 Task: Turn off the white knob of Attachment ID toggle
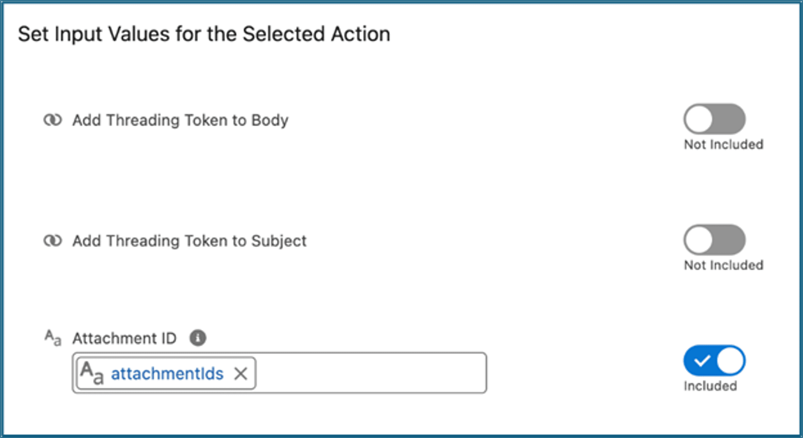click(x=730, y=361)
